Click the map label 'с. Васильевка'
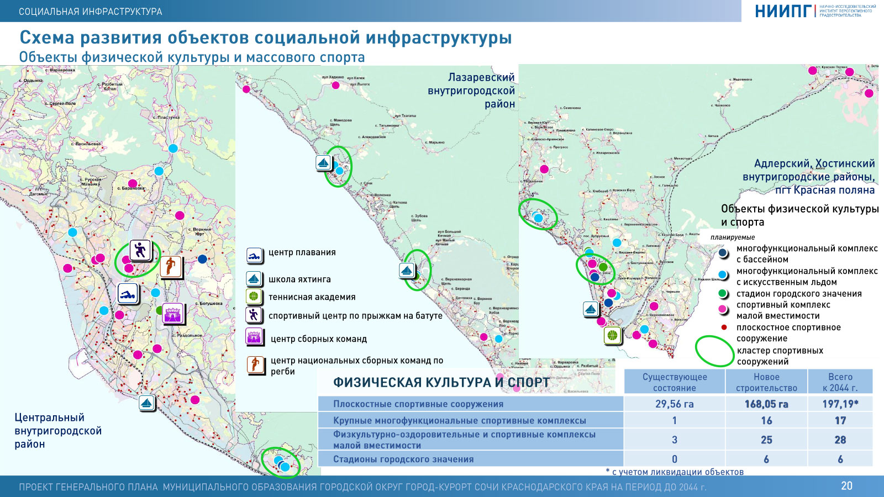 point(86,144)
